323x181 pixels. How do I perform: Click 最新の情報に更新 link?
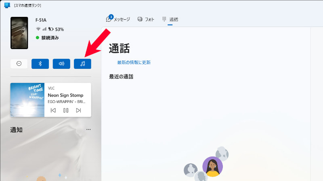click(134, 62)
